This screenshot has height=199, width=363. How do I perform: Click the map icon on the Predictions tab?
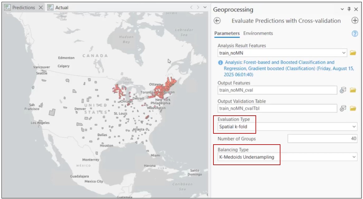(7, 7)
